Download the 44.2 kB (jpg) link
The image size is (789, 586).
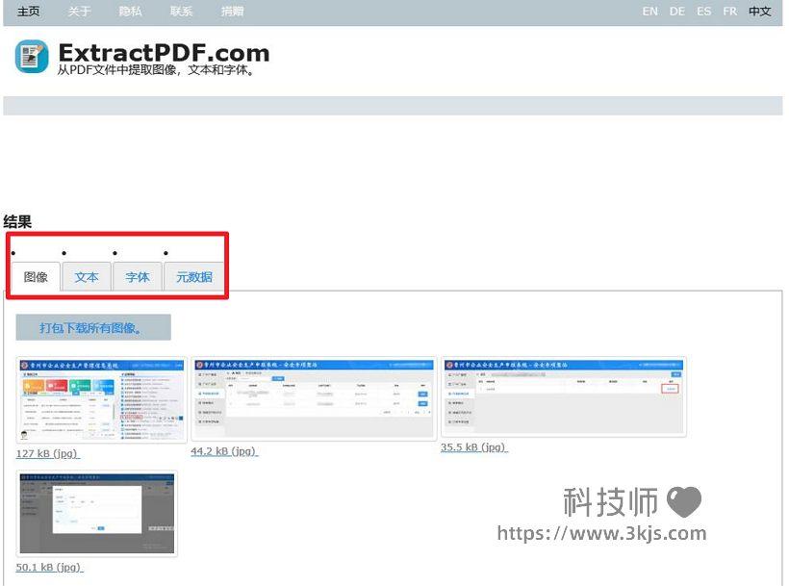tap(224, 451)
